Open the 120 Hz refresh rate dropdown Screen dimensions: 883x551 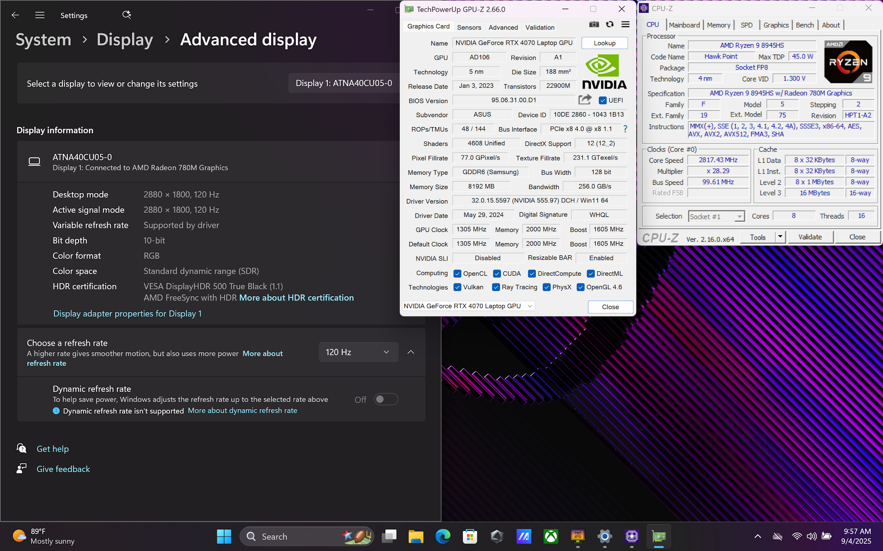[358, 352]
